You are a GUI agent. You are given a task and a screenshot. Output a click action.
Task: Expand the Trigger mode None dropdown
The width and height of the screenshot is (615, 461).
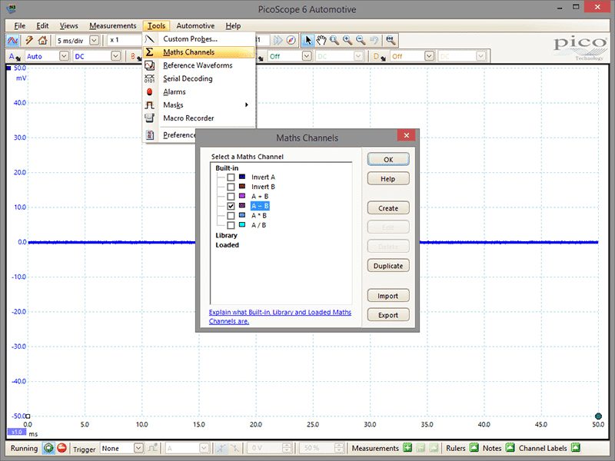tap(138, 448)
